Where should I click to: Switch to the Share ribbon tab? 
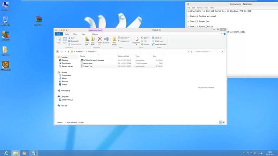(75, 34)
